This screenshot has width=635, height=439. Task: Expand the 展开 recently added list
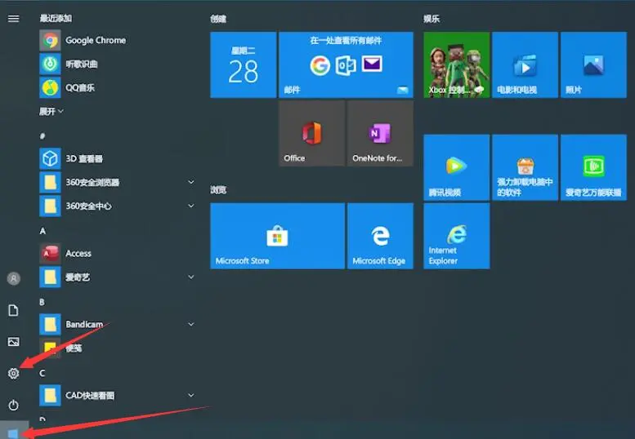(x=51, y=111)
